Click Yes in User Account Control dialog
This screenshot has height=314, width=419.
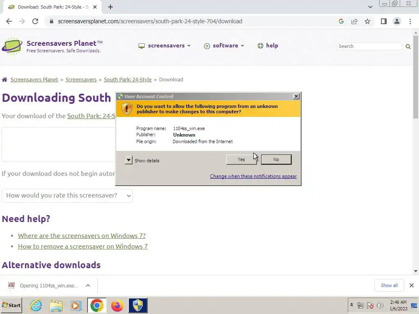coord(241,159)
